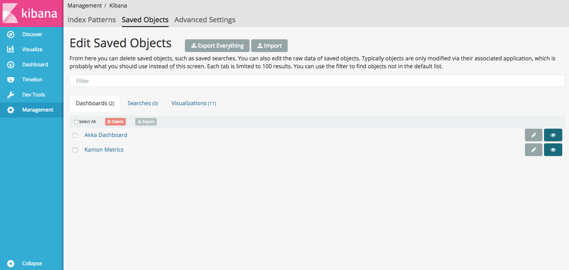Select the Dashboards (2) tab
Screen dimensions: 569x270
point(95,103)
